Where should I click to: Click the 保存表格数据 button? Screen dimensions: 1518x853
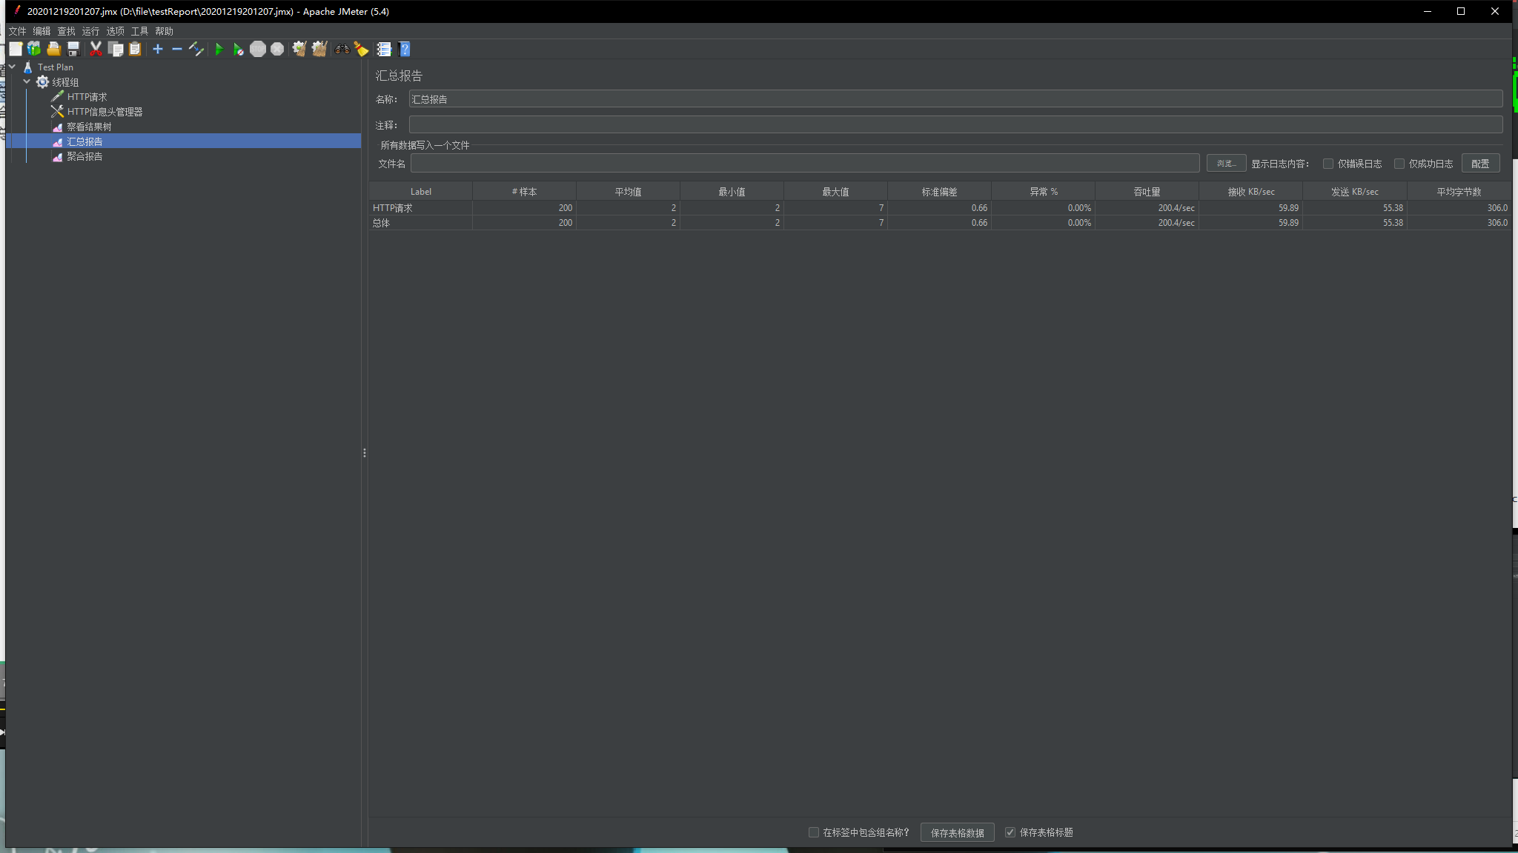tap(957, 832)
